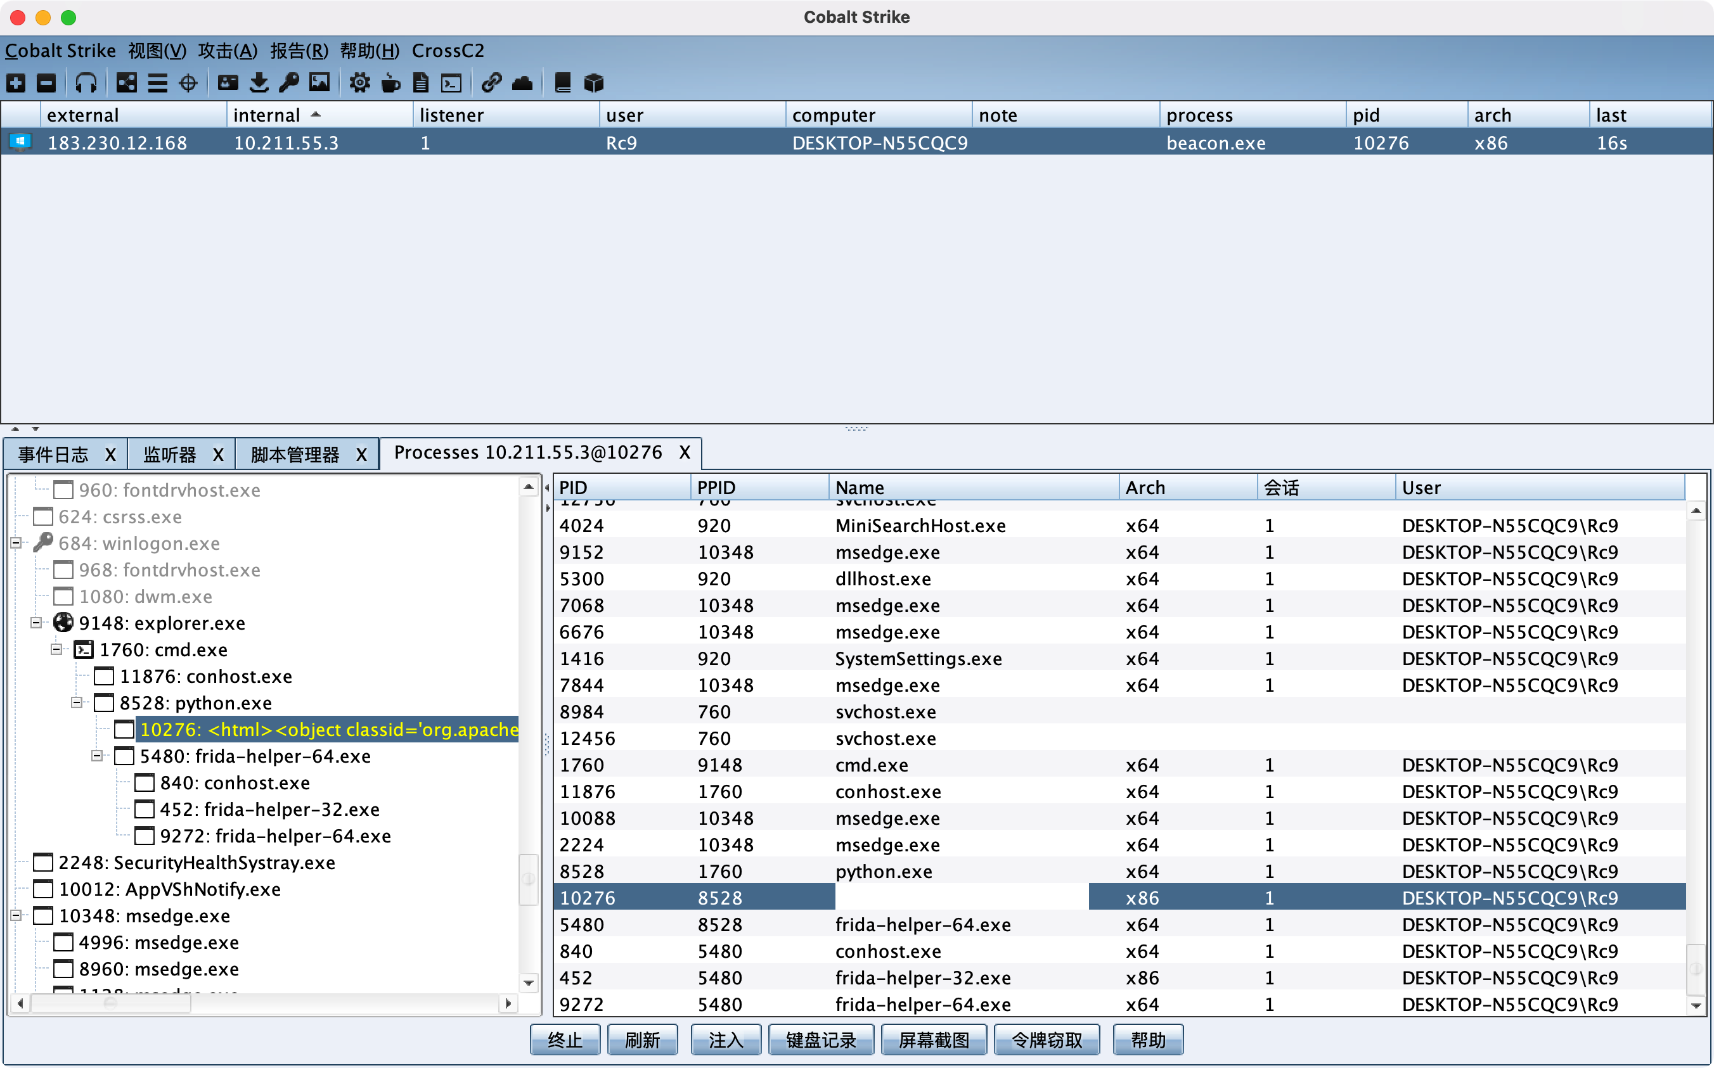This screenshot has height=1068, width=1714.
Task: Click the gear executable generator icon
Action: coord(360,84)
